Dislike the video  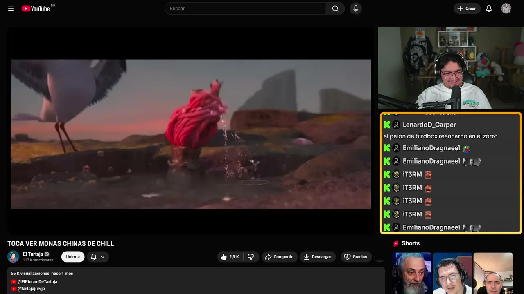[x=251, y=257]
